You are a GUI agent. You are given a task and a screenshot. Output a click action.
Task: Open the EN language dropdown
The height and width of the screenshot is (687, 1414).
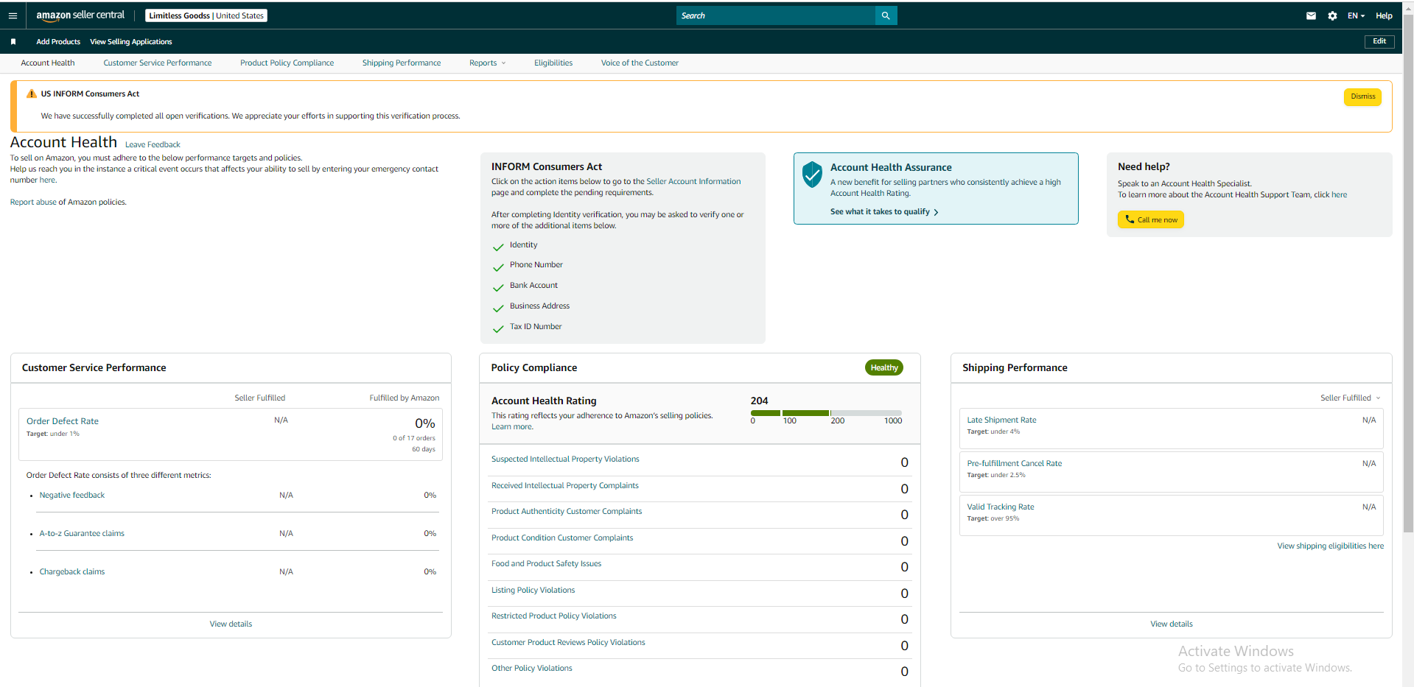(x=1356, y=15)
